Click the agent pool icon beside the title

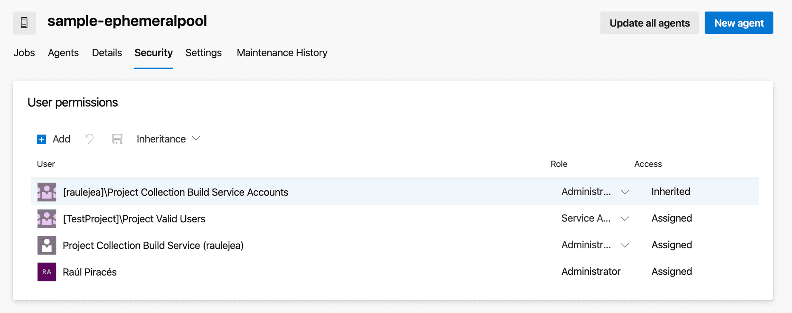[24, 23]
